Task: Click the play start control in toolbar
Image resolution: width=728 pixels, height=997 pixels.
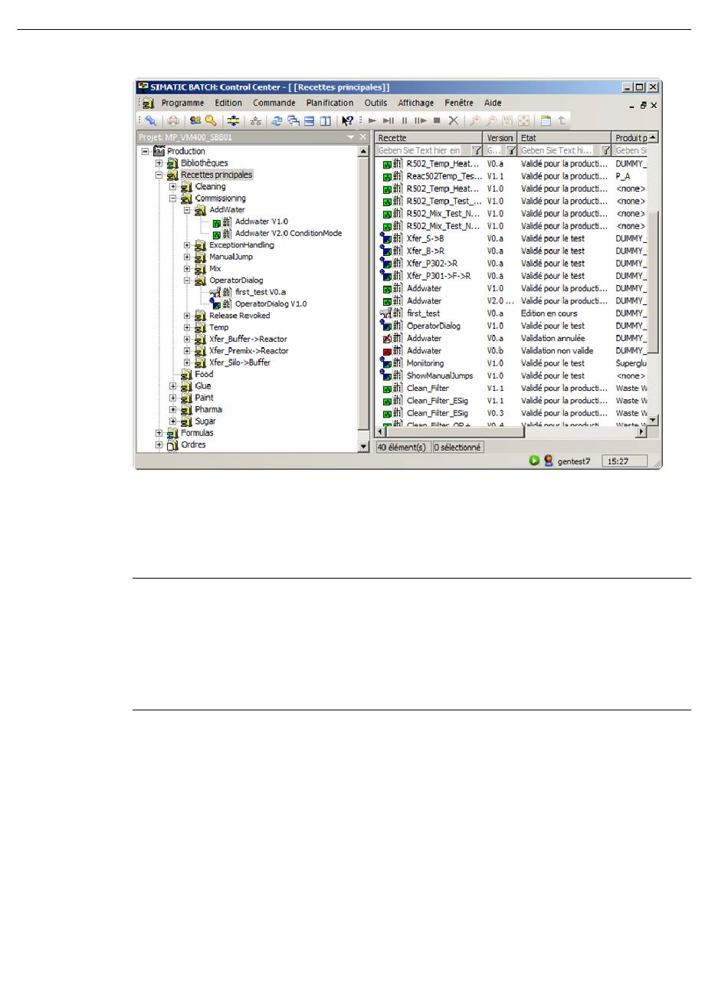Action: [x=372, y=120]
